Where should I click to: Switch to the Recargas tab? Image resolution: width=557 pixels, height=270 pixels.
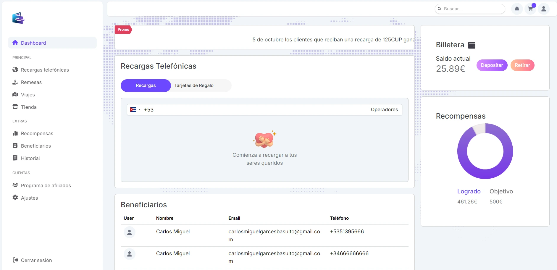pos(146,85)
